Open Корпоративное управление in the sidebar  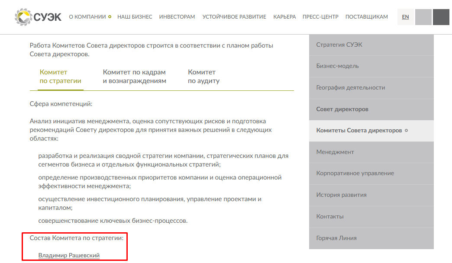point(371,173)
